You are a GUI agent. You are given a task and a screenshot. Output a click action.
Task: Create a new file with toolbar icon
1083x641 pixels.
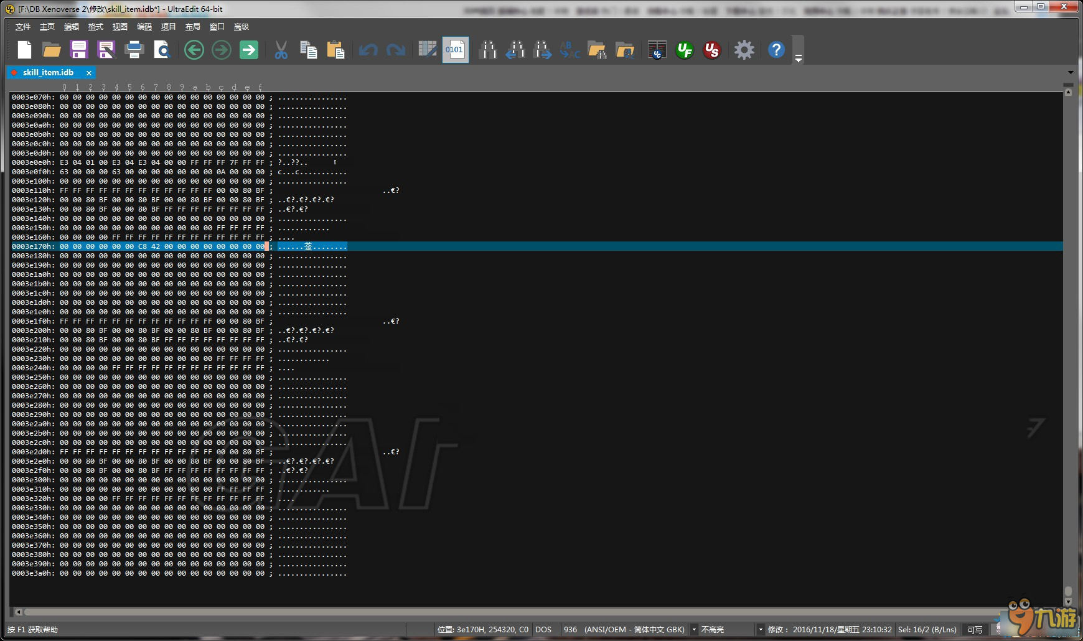tap(24, 50)
